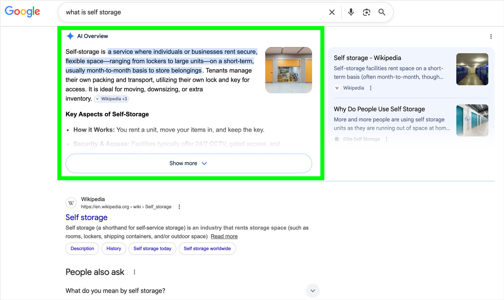The height and width of the screenshot is (300, 504).
Task: Click the Wikipedia favicon beside the result
Action: (71, 203)
